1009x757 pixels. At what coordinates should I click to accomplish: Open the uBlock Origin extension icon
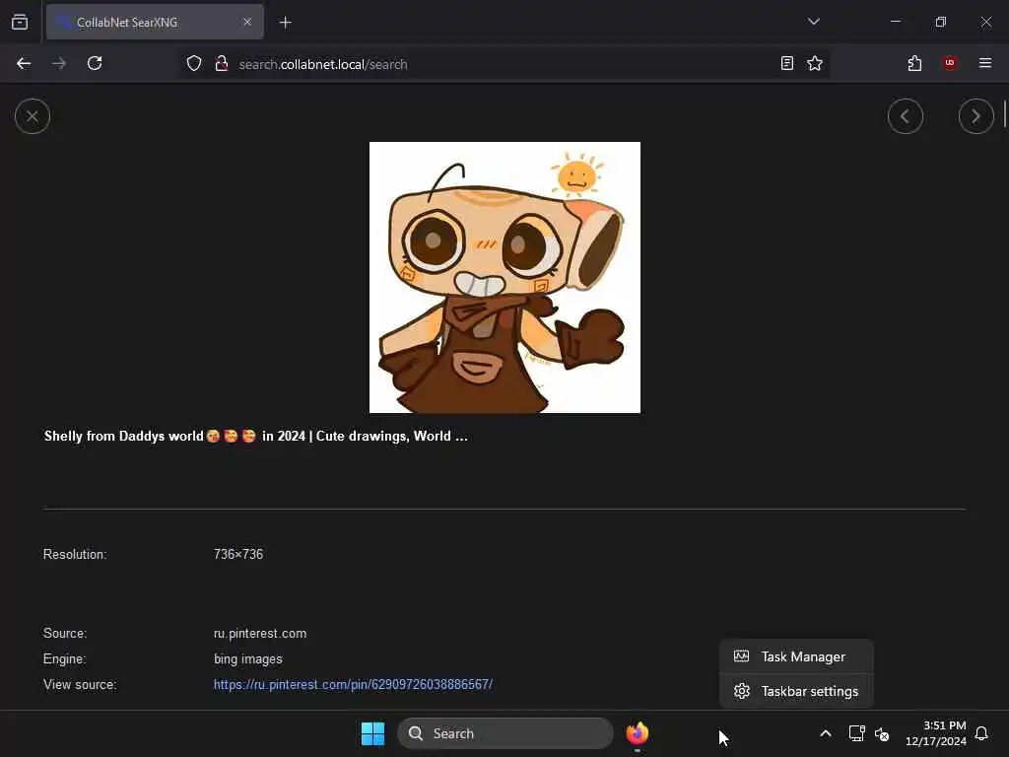click(949, 64)
